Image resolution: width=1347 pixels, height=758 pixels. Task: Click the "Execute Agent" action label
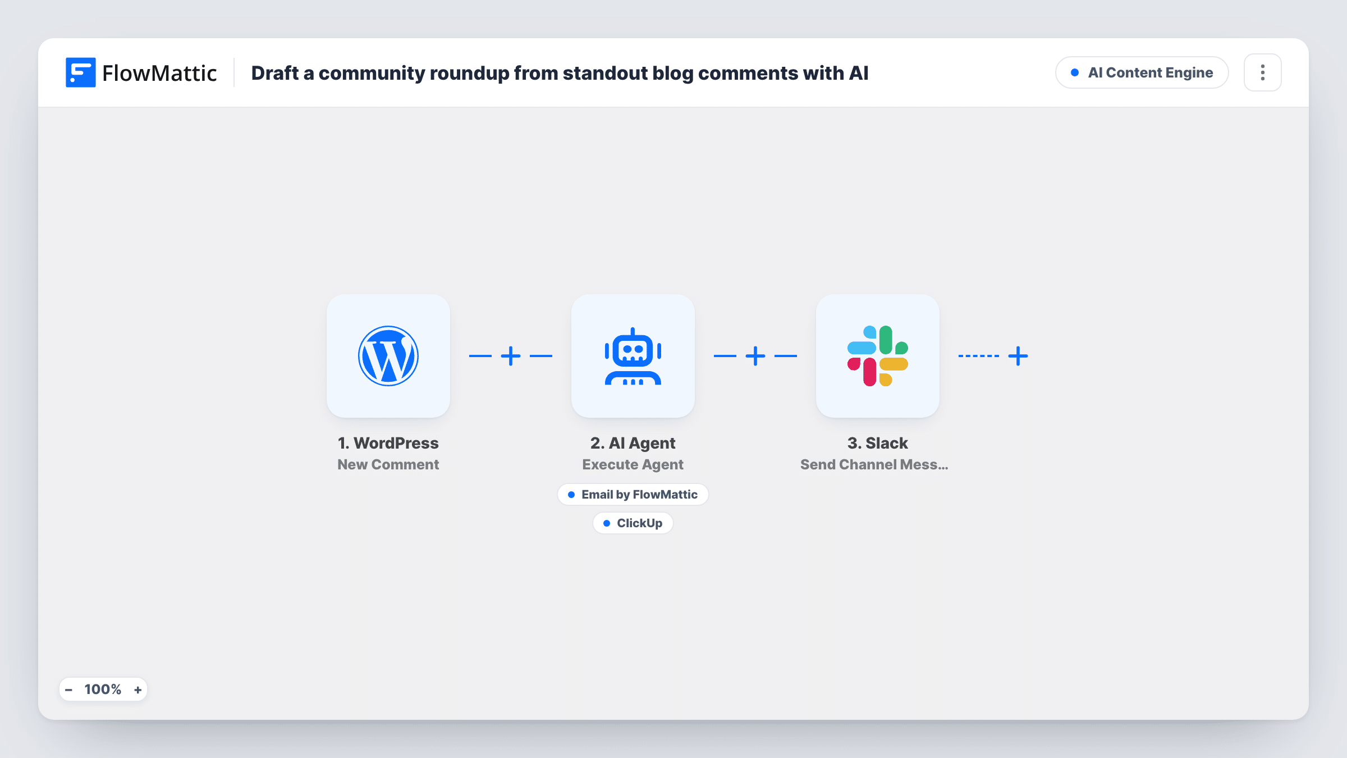click(x=633, y=464)
